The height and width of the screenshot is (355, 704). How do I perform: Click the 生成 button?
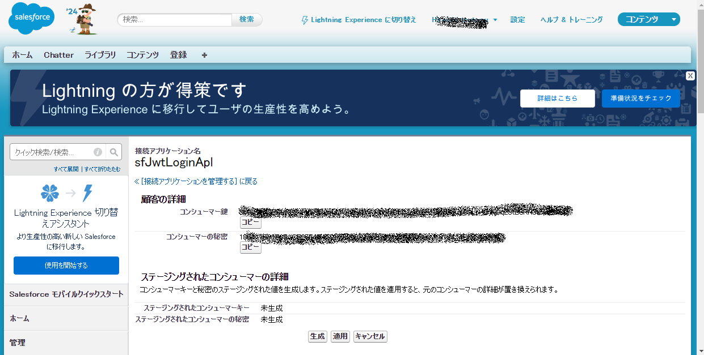[x=318, y=336]
